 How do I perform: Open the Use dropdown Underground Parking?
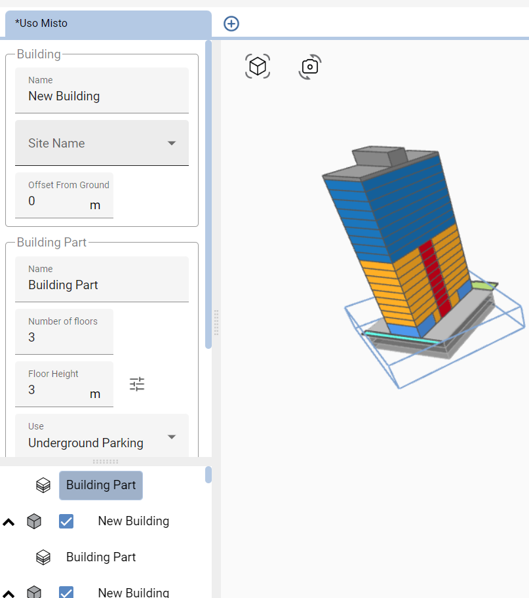[x=102, y=435]
